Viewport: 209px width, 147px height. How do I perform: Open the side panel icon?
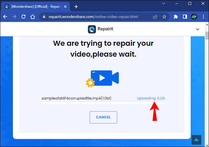[x=185, y=17]
